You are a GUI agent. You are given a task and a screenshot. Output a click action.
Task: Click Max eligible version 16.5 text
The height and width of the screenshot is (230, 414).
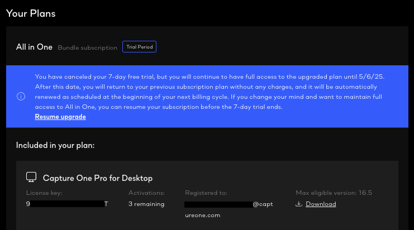(334, 193)
